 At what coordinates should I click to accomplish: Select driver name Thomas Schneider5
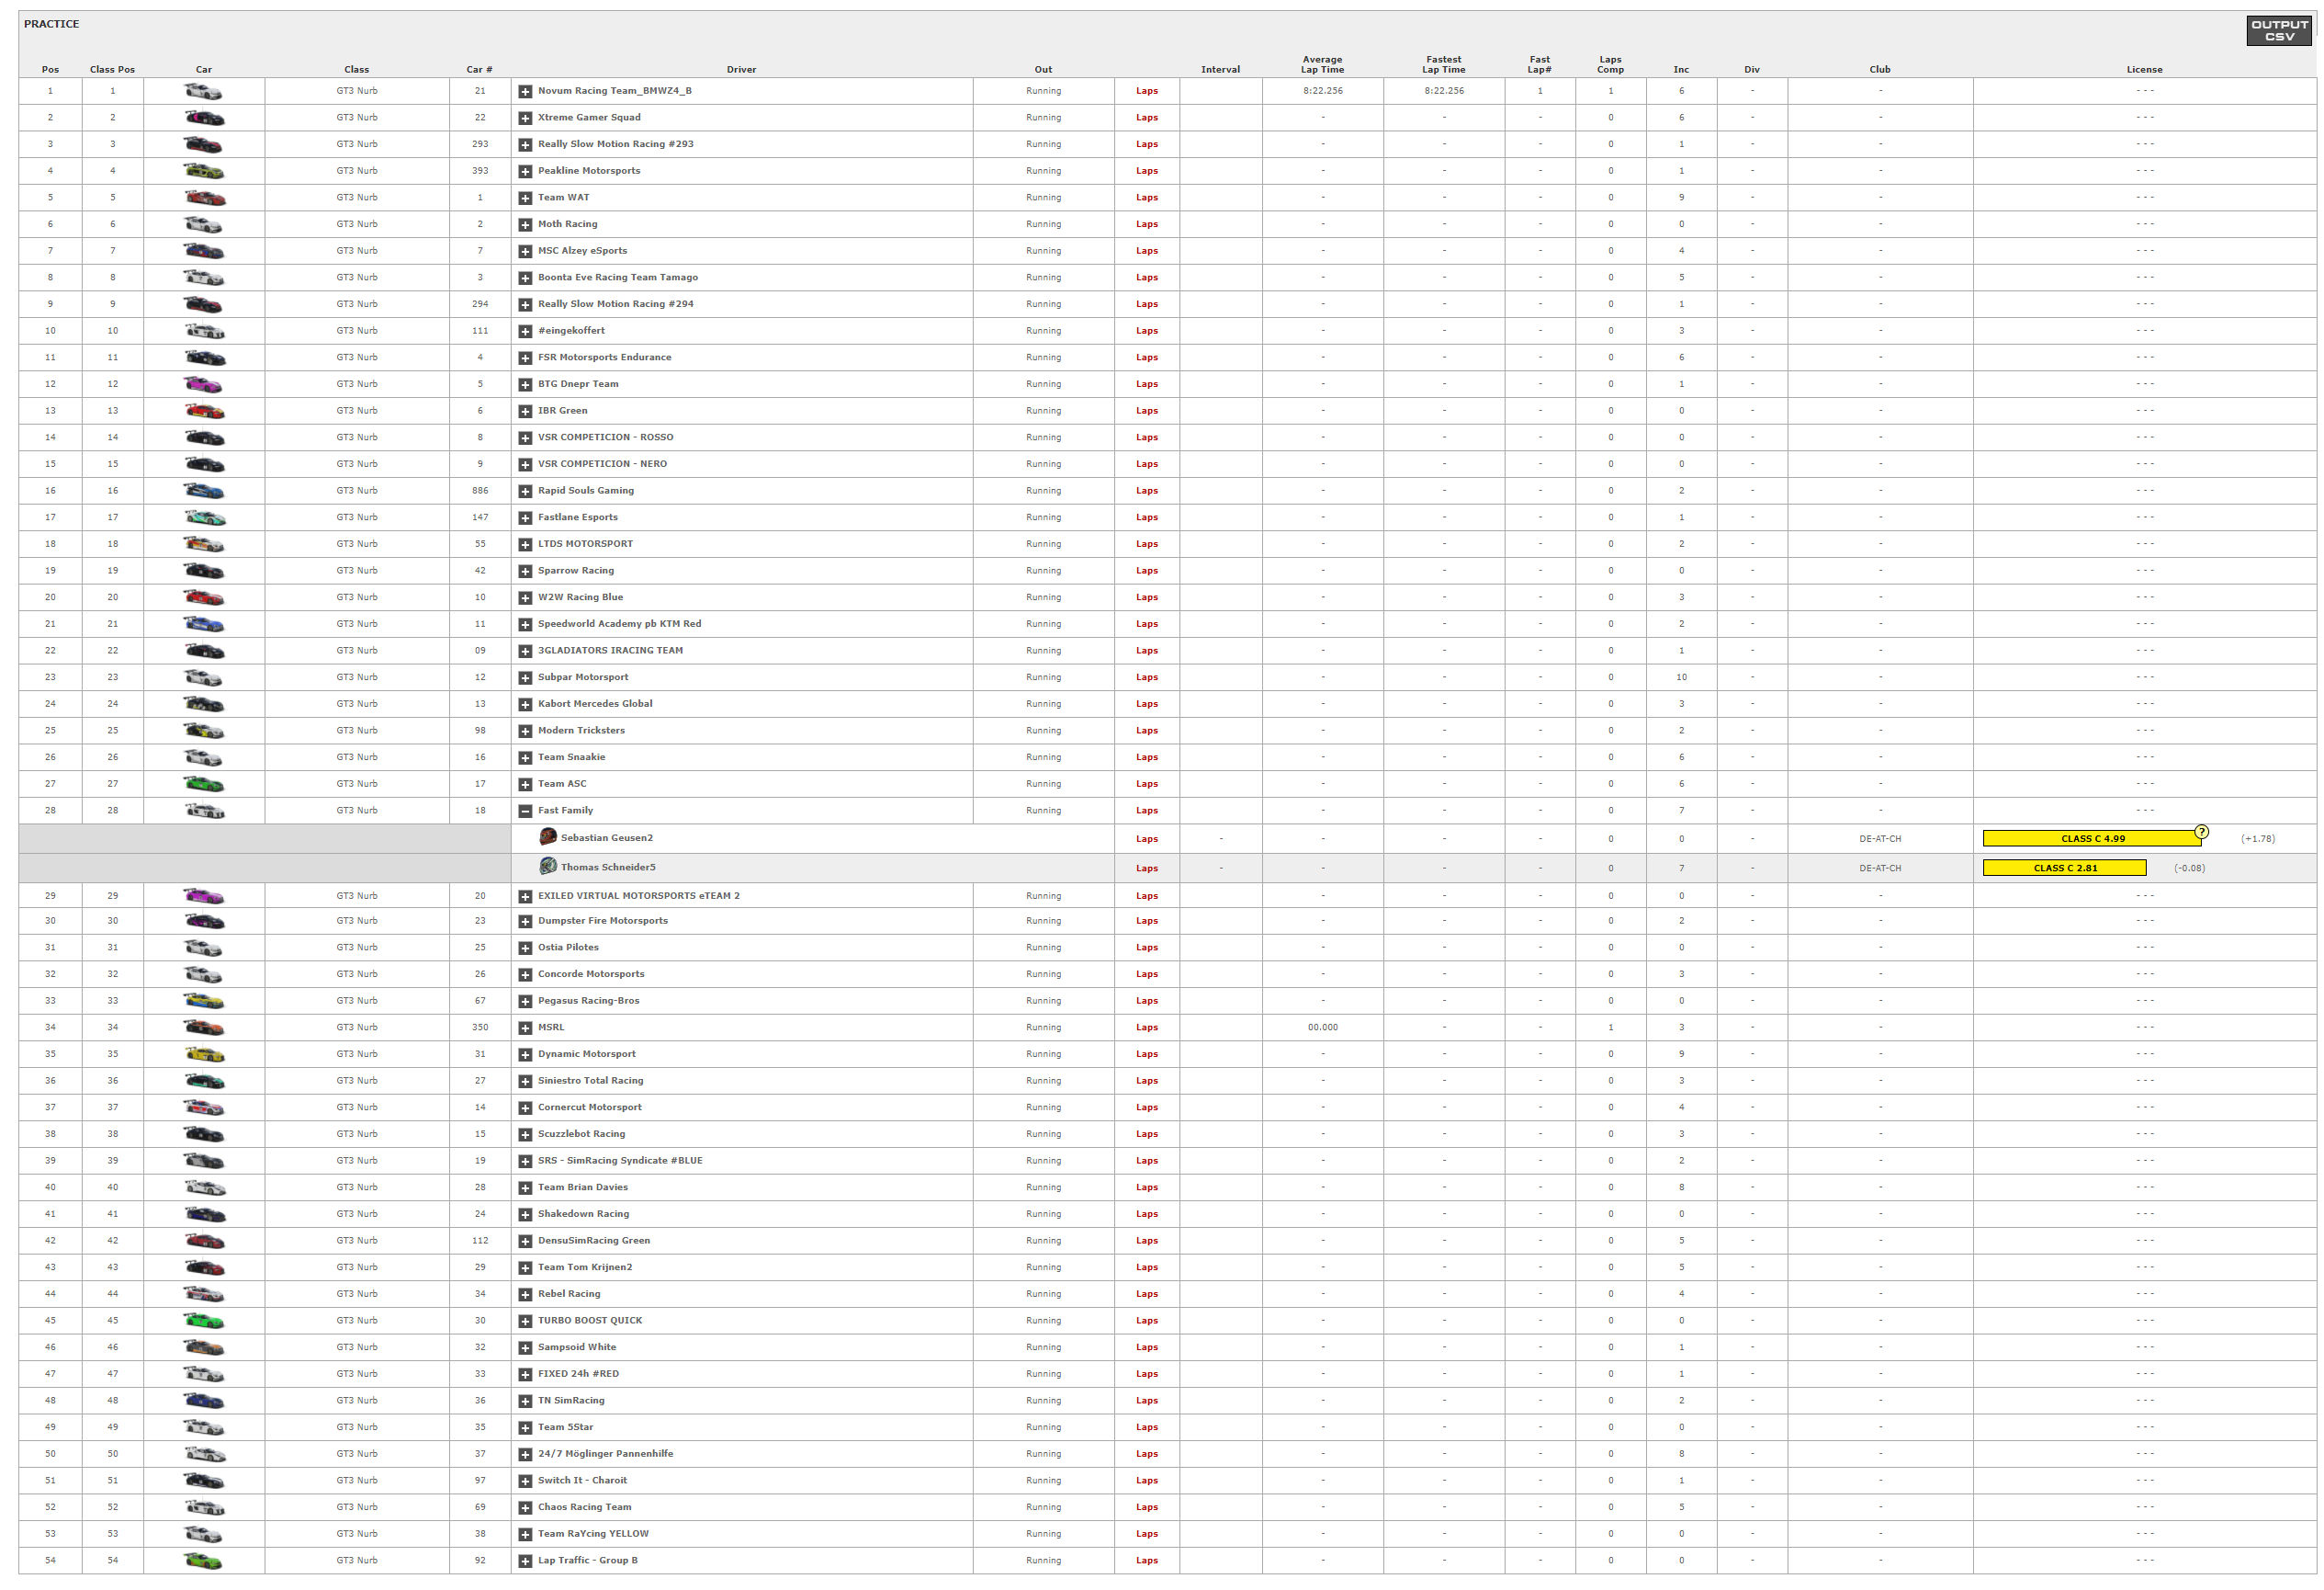[608, 867]
